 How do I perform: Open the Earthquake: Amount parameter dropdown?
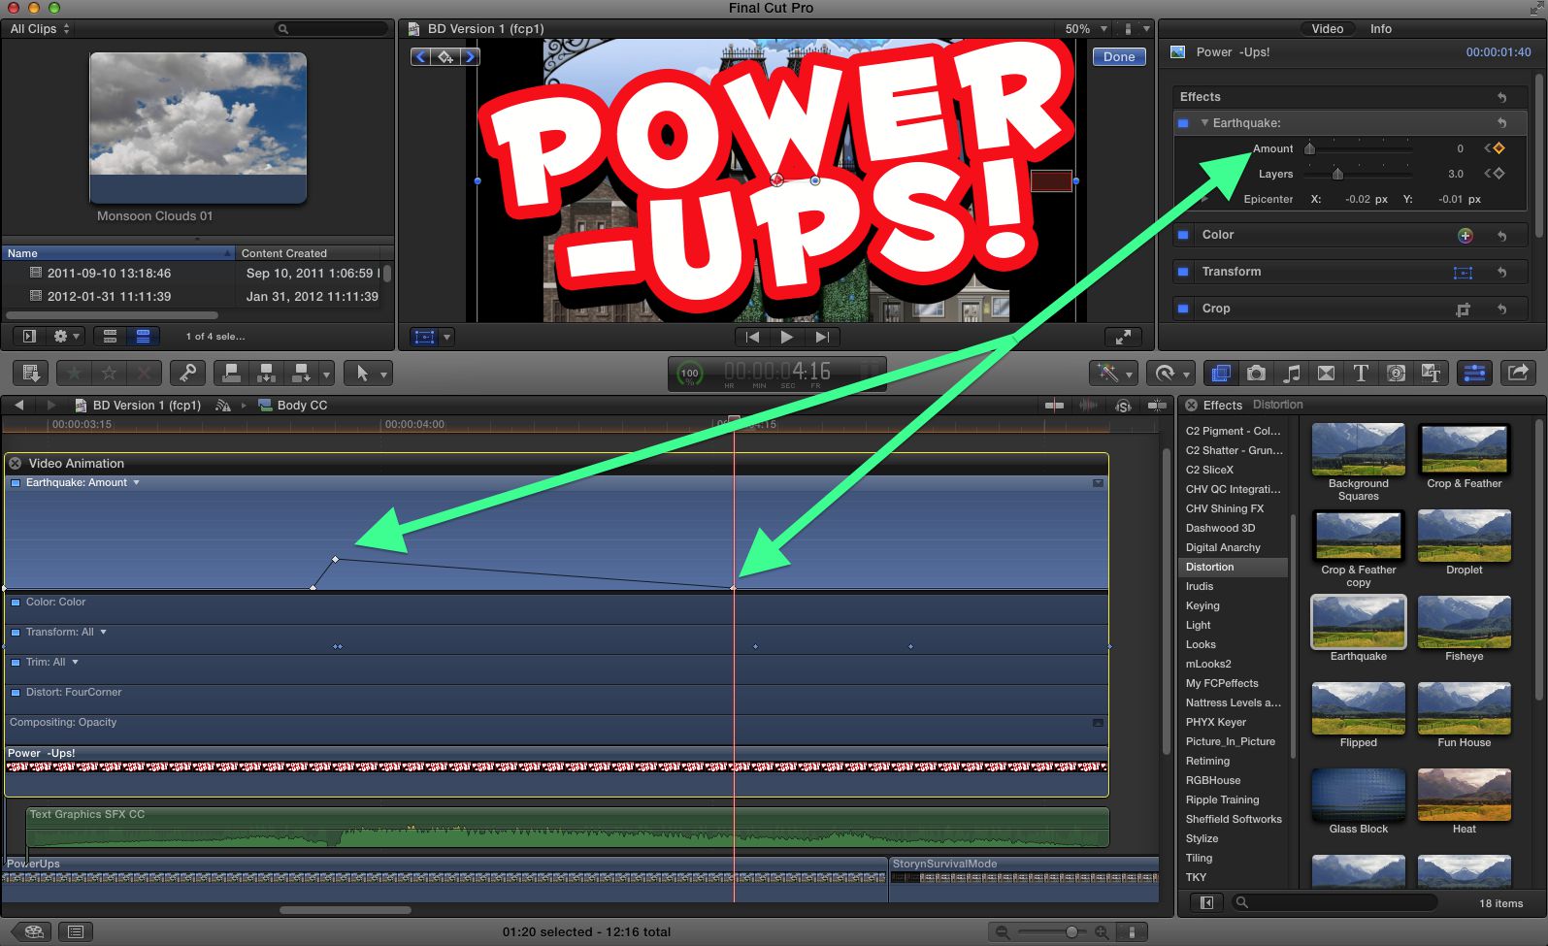pos(136,482)
